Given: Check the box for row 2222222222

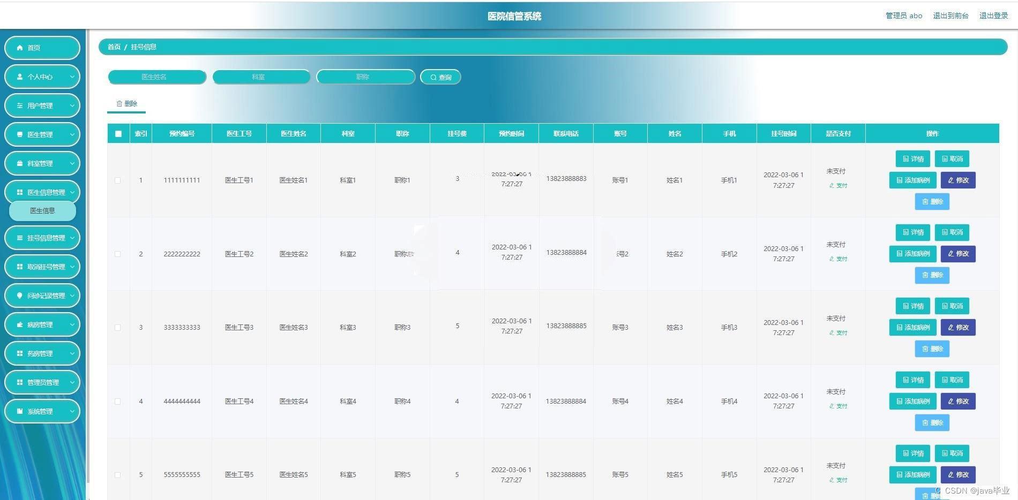Looking at the screenshot, I should point(118,254).
